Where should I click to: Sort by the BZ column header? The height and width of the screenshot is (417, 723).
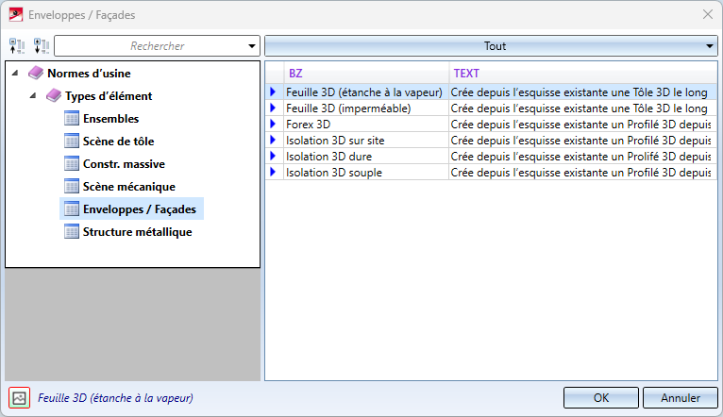coord(368,73)
